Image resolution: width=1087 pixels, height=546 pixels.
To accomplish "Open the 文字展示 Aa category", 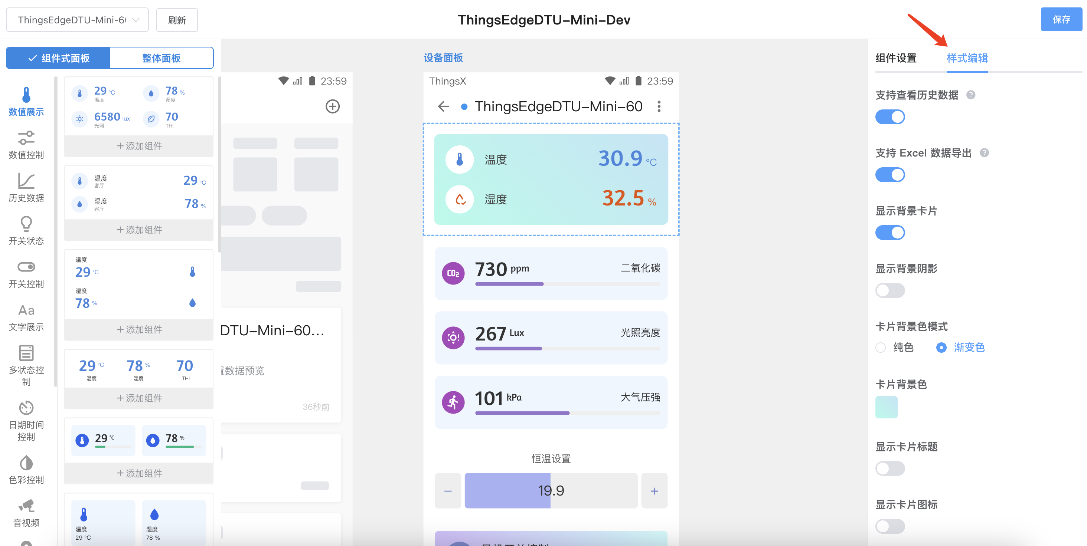I will coord(26,317).
